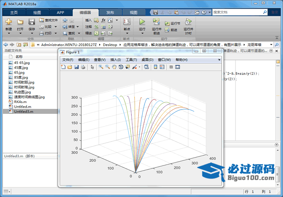Click Insert Colorbar icon in Figure 1

[x=156, y=67]
